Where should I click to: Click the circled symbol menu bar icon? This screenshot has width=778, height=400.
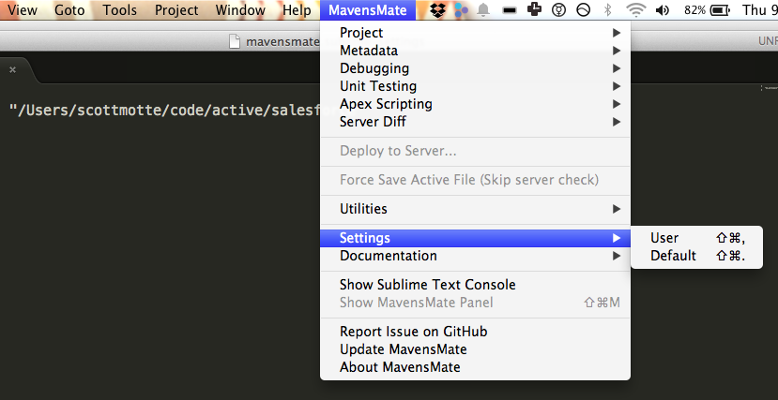[x=558, y=10]
